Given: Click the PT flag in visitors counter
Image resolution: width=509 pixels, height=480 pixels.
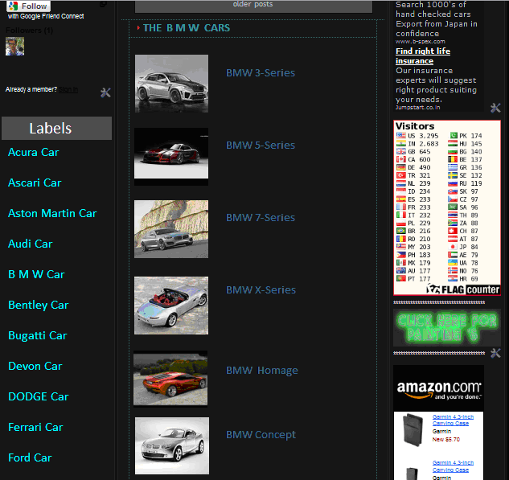Looking at the screenshot, I should (x=401, y=278).
